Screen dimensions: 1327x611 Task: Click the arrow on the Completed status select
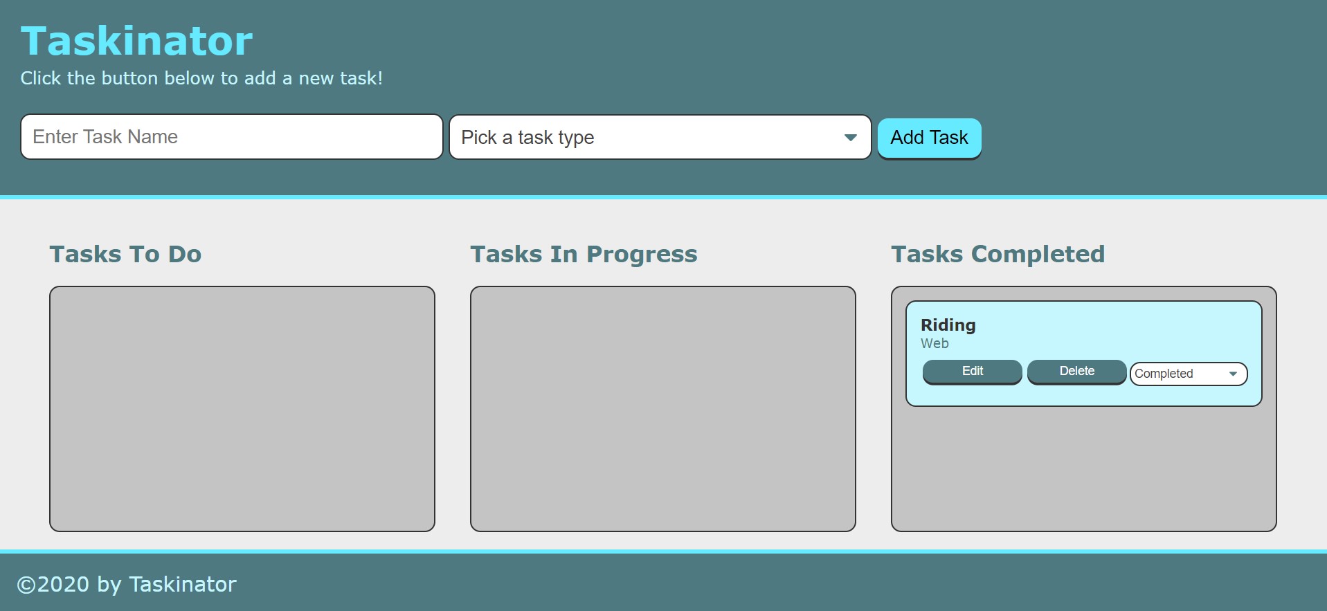[x=1233, y=374]
